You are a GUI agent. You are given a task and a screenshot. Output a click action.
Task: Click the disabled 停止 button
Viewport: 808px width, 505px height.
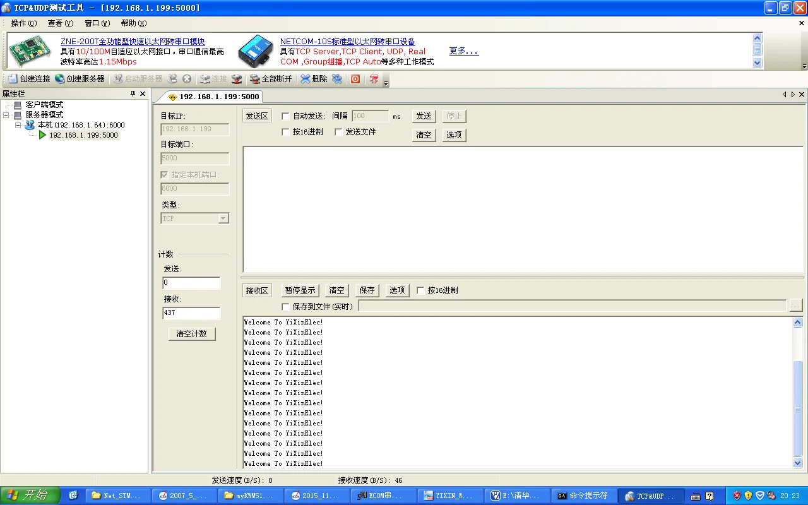[454, 116]
